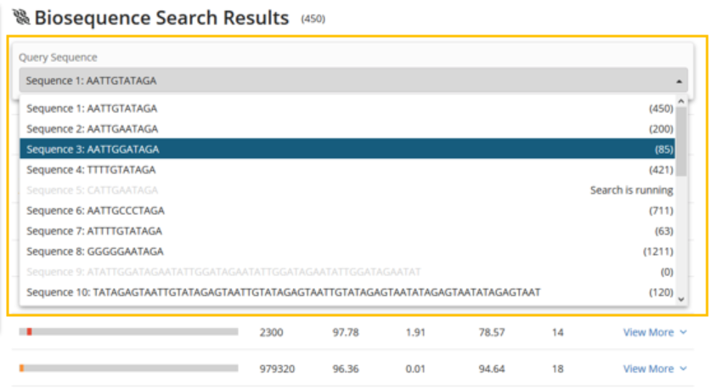Expand chevron next to View More in 2300 row
The width and height of the screenshot is (716, 390).
tap(682, 332)
